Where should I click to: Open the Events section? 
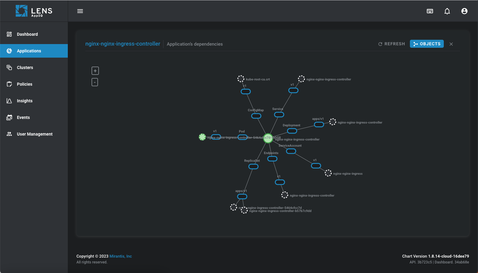pos(34,117)
